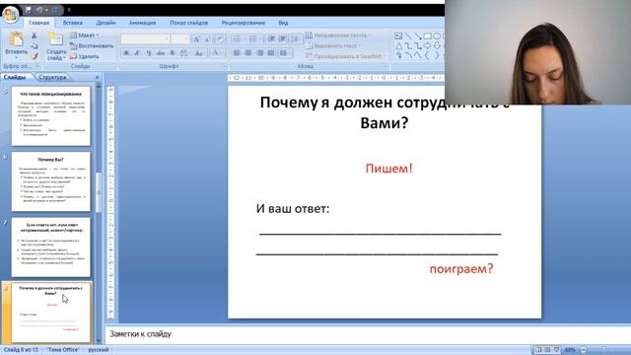Open the font size combo box
Image resolution: width=631 pixels, height=355 pixels.
coord(179,39)
